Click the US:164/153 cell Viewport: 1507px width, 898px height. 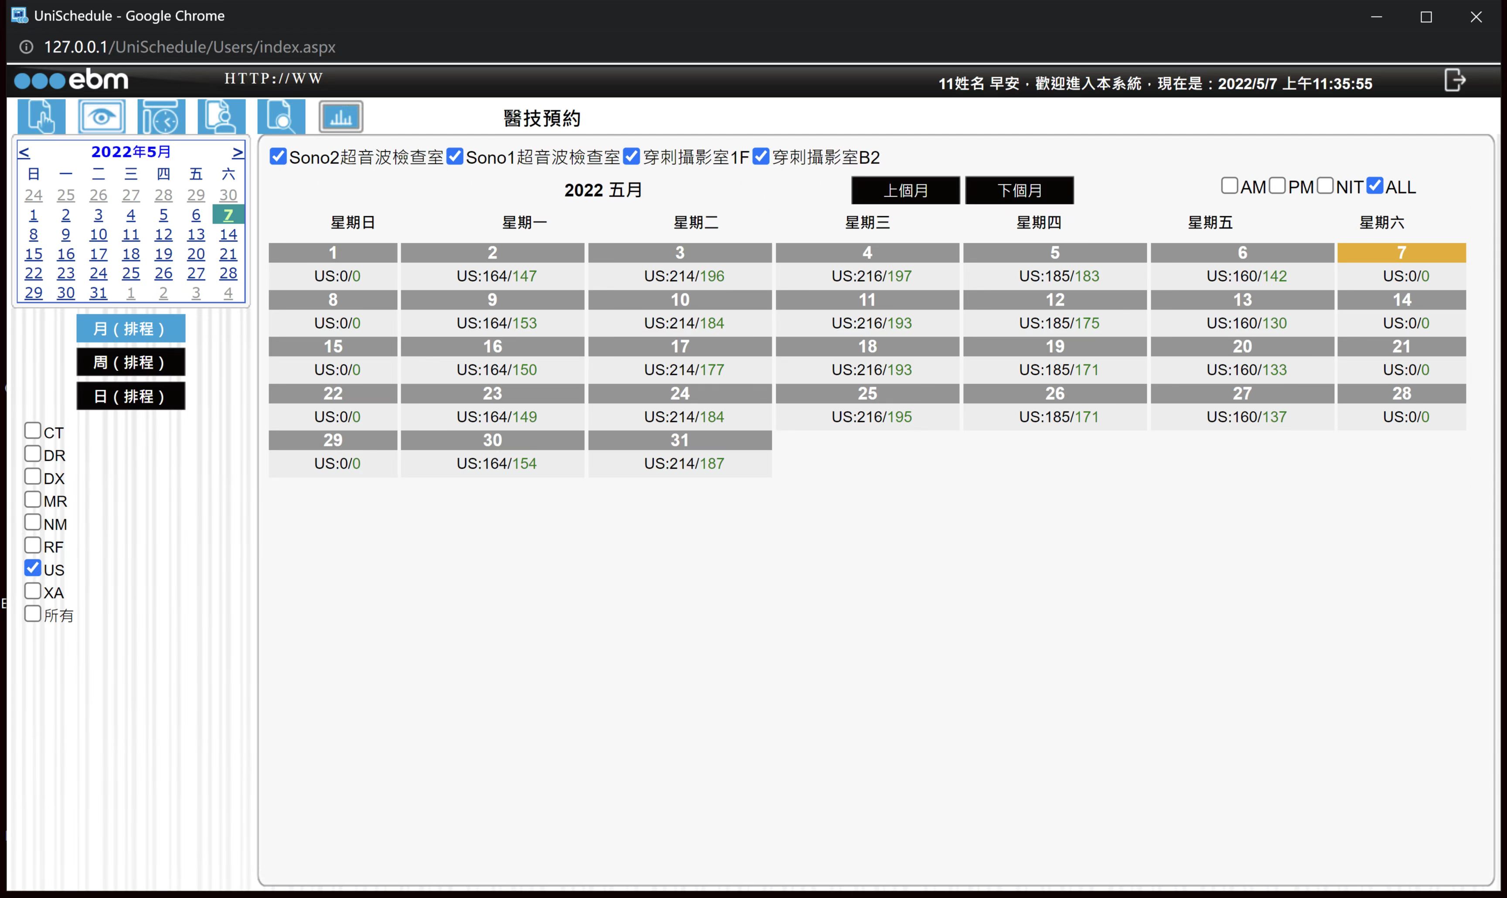497,323
